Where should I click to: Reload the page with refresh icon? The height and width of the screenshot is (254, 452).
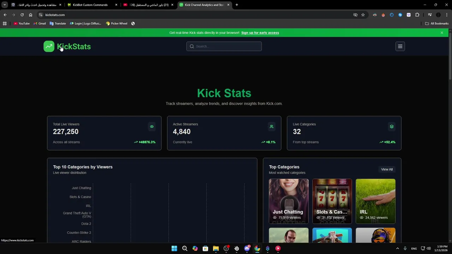point(22,15)
